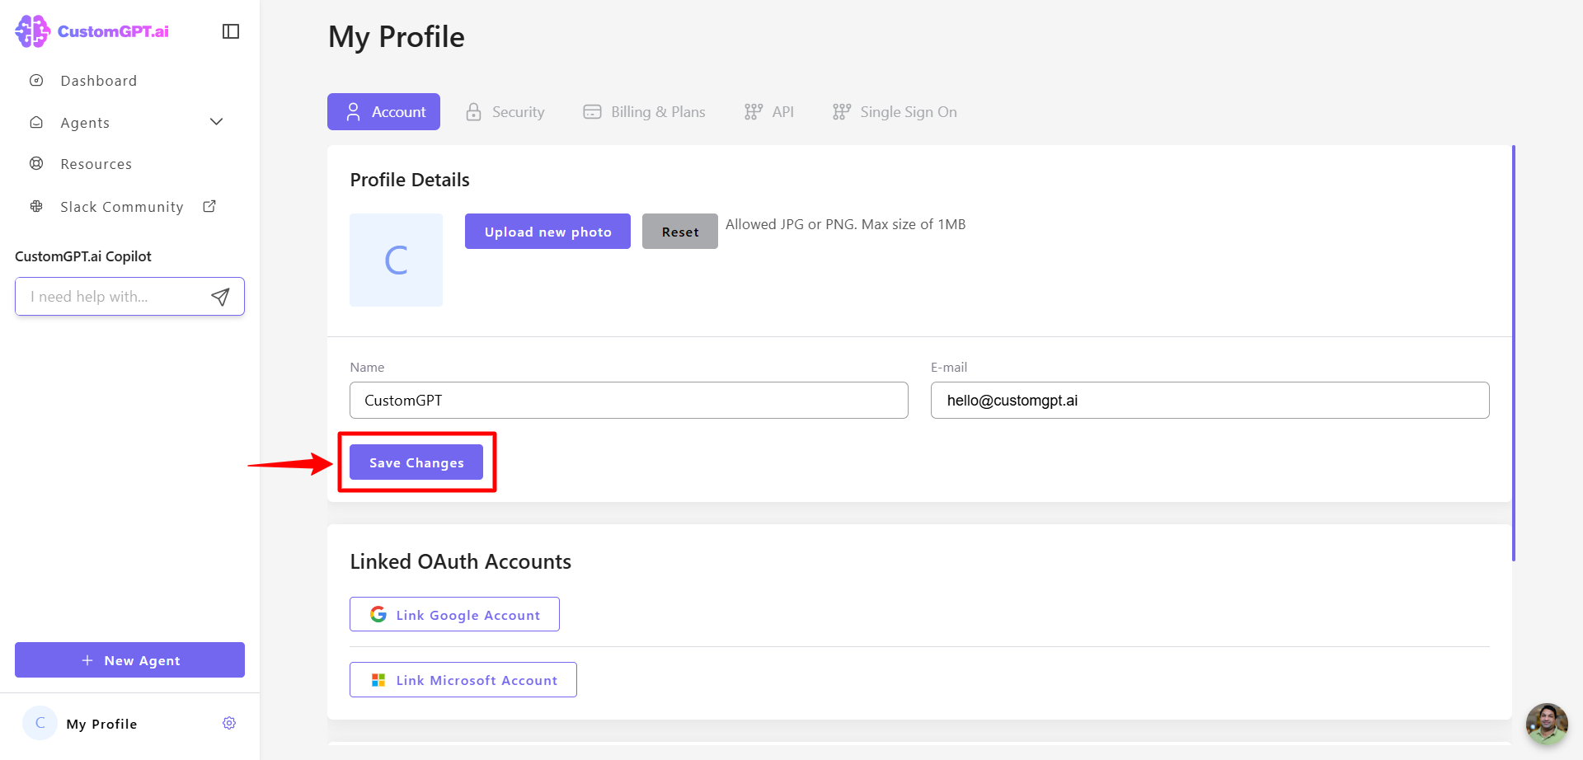Click the 'Allowed JPG or PNG' hint text
This screenshot has width=1583, height=760.
[x=845, y=224]
